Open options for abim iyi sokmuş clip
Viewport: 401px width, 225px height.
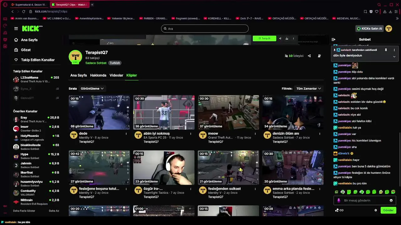tap(191, 134)
